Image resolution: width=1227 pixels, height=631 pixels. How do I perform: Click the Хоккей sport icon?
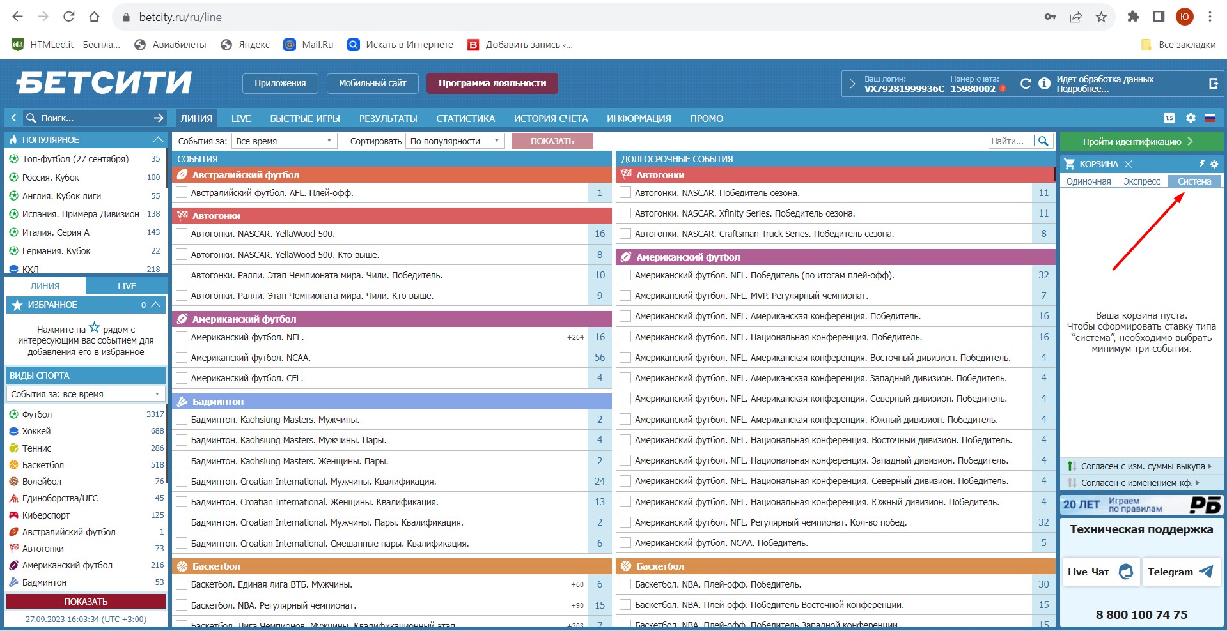point(13,431)
